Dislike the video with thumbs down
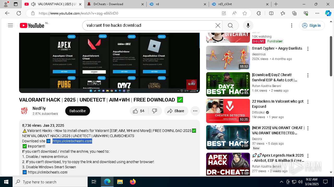This screenshot has width=334, height=187. [155, 111]
